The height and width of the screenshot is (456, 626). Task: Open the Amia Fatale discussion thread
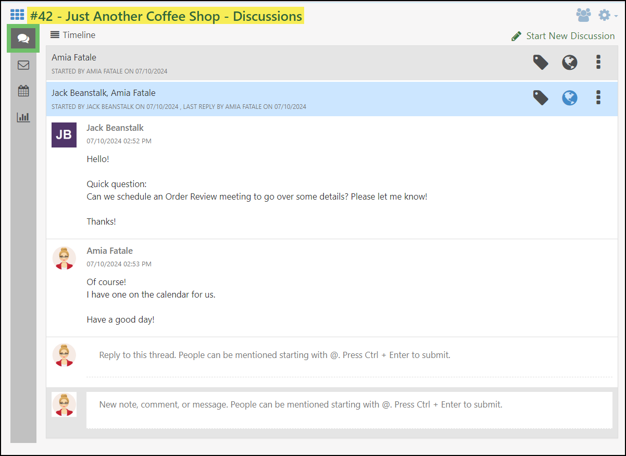coord(332,63)
